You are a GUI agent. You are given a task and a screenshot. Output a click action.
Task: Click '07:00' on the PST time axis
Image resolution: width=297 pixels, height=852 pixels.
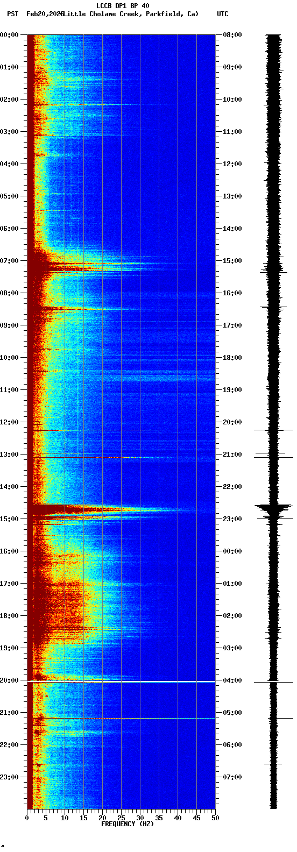[10, 261]
